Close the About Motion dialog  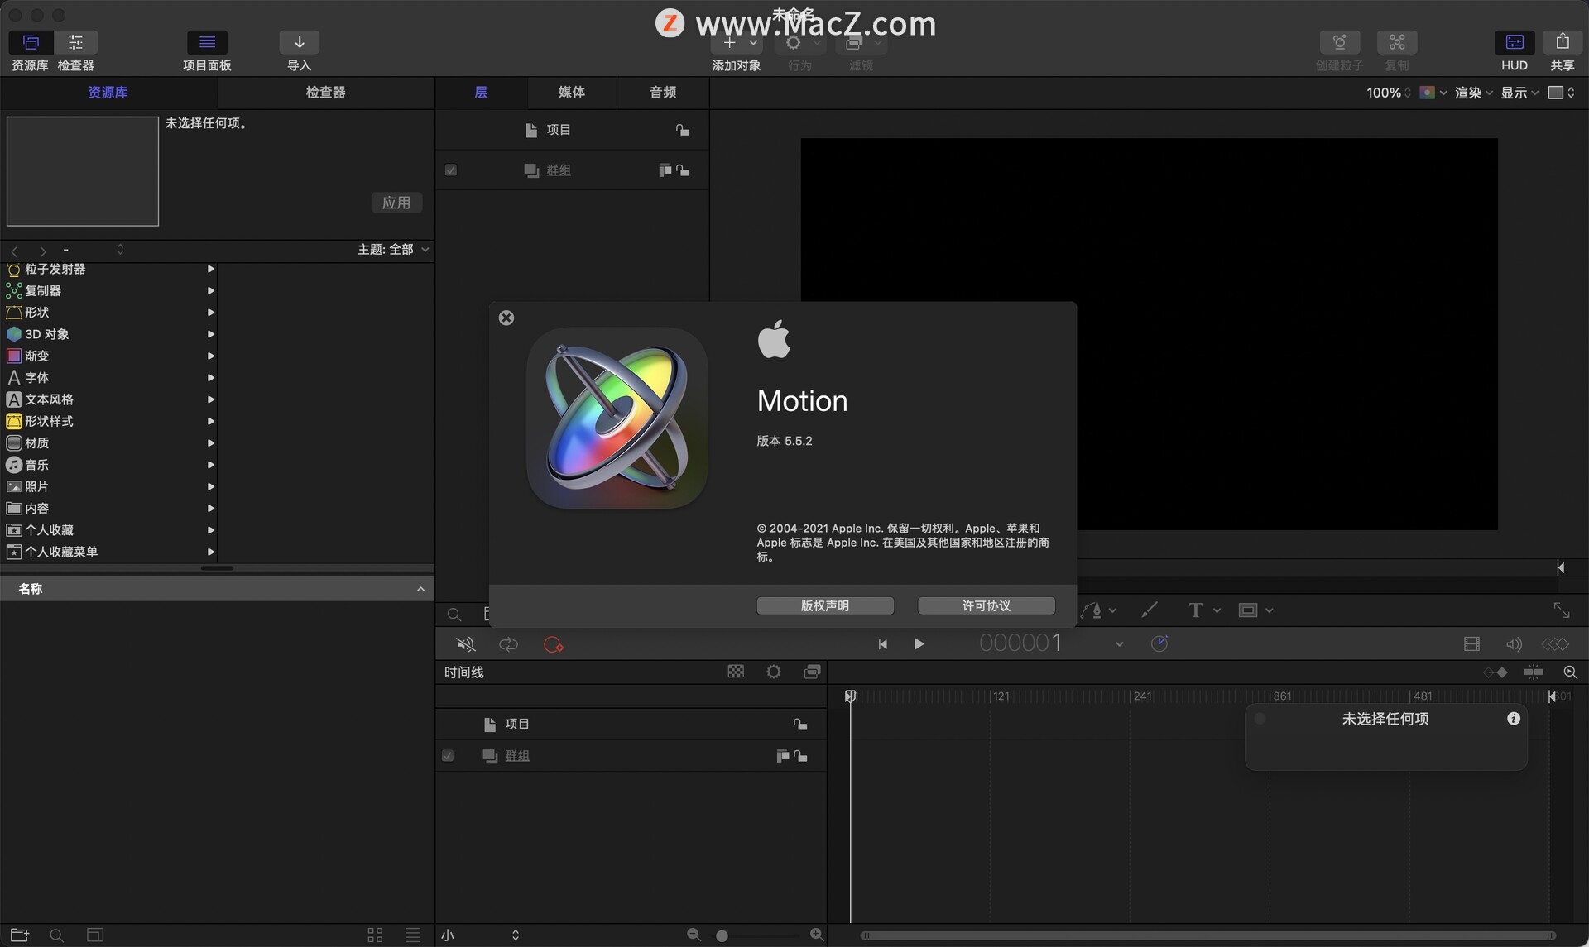(506, 318)
